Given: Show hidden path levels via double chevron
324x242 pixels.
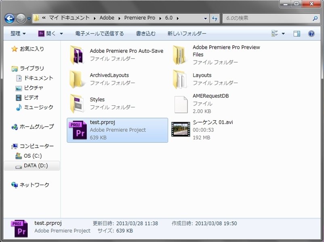Looking at the screenshot, I should click(44, 18).
